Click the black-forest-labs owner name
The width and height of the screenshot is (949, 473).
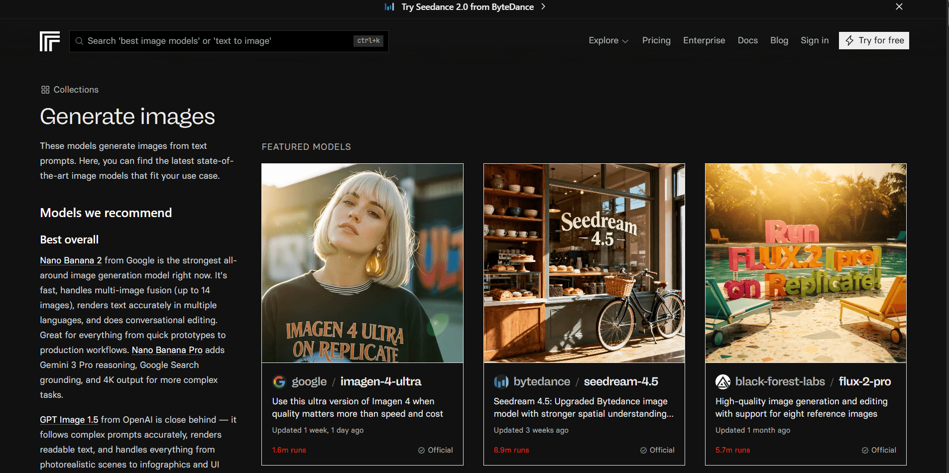point(780,381)
